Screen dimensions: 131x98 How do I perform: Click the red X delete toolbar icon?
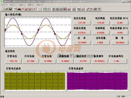pos(91,9)
